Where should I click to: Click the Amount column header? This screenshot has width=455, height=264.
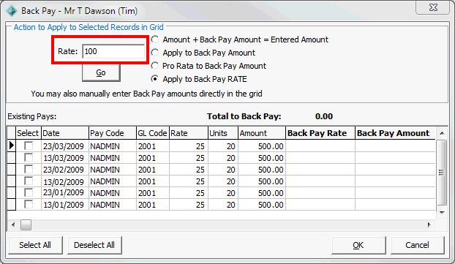262,133
